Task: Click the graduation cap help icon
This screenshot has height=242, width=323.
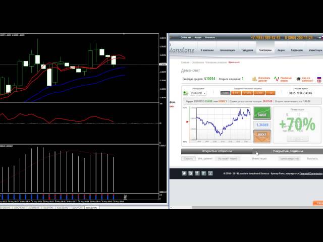Action: pyautogui.click(x=299, y=79)
